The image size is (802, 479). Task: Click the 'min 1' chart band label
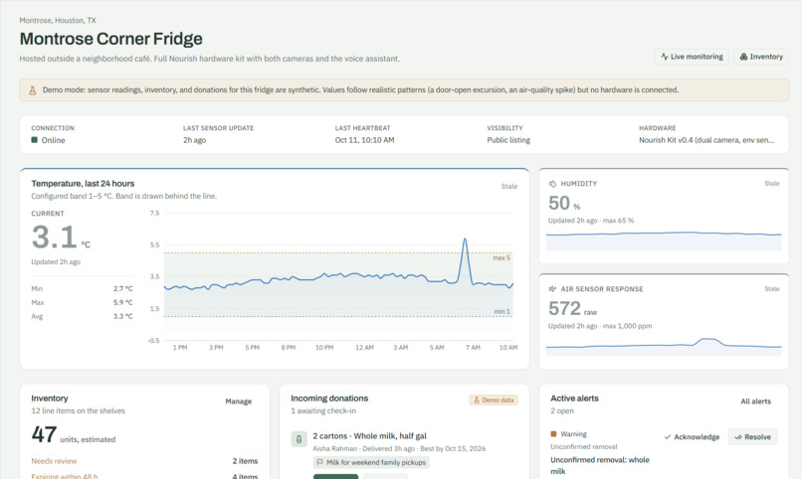pyautogui.click(x=501, y=311)
